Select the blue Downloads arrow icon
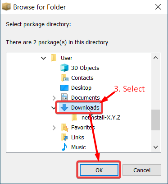The width and height of the screenshot is (168, 184). pyautogui.click(x=64, y=108)
